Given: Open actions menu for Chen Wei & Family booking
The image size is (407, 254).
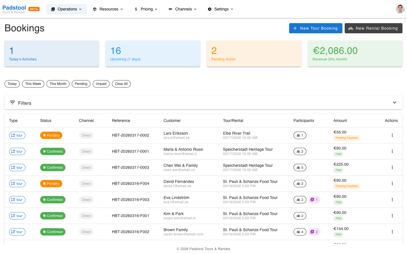Looking at the screenshot, I should tap(392, 168).
